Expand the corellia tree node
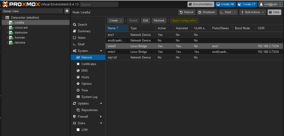 point(7,23)
